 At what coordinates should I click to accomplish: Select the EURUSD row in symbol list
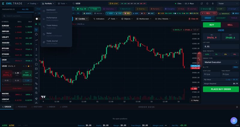pos(17,26)
